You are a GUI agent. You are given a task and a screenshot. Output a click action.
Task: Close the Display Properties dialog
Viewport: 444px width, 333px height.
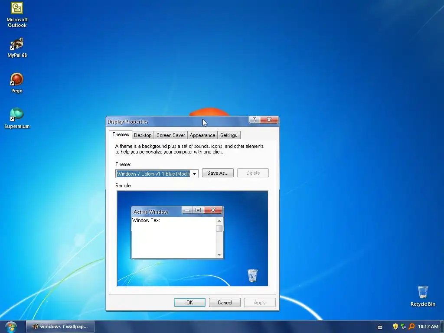point(269,120)
